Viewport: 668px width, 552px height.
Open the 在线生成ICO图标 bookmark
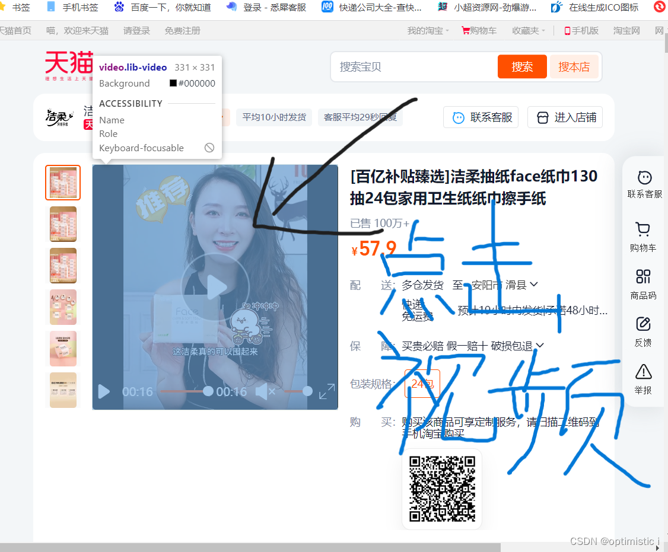pos(594,7)
